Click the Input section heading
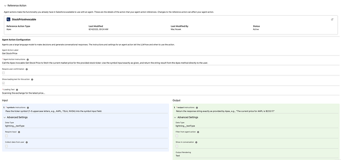 point(5,100)
